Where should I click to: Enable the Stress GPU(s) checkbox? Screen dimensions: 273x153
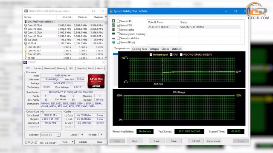tap(118, 42)
